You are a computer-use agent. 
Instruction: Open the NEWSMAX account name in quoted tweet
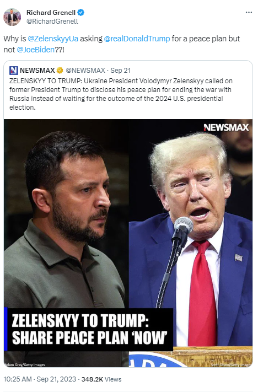37,71
